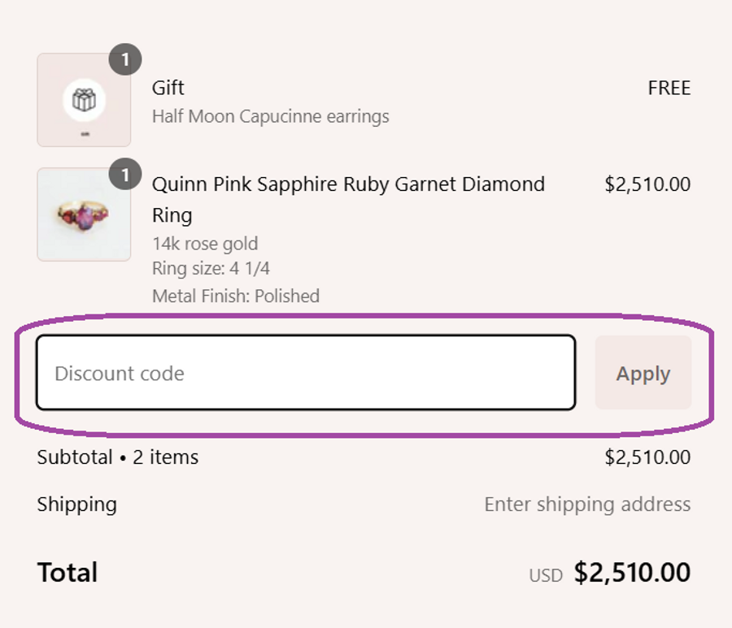Click the Enter shipping address text
Screen dimensions: 732x628
pyautogui.click(x=587, y=505)
